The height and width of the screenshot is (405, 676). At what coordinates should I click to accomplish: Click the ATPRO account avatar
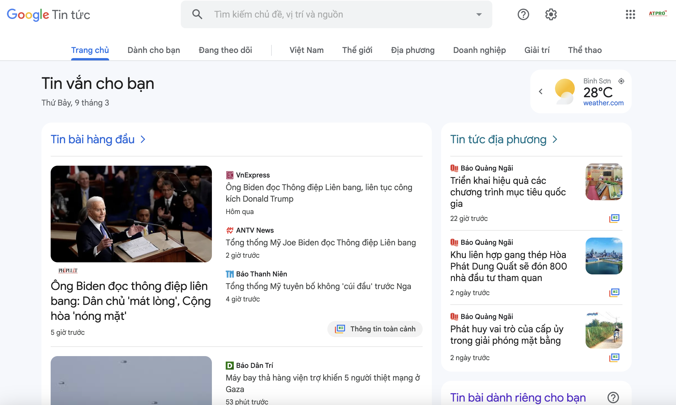(658, 14)
